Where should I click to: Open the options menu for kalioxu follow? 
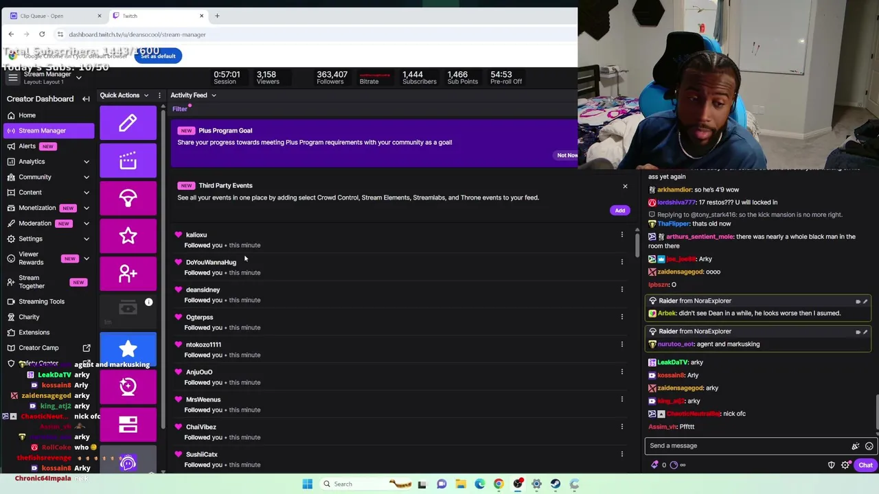coord(622,235)
